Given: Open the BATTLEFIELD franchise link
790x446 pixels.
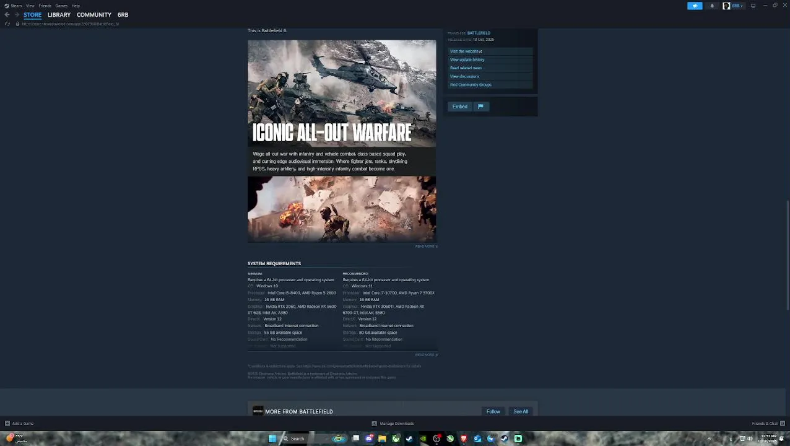Looking at the screenshot, I should coord(479,33).
